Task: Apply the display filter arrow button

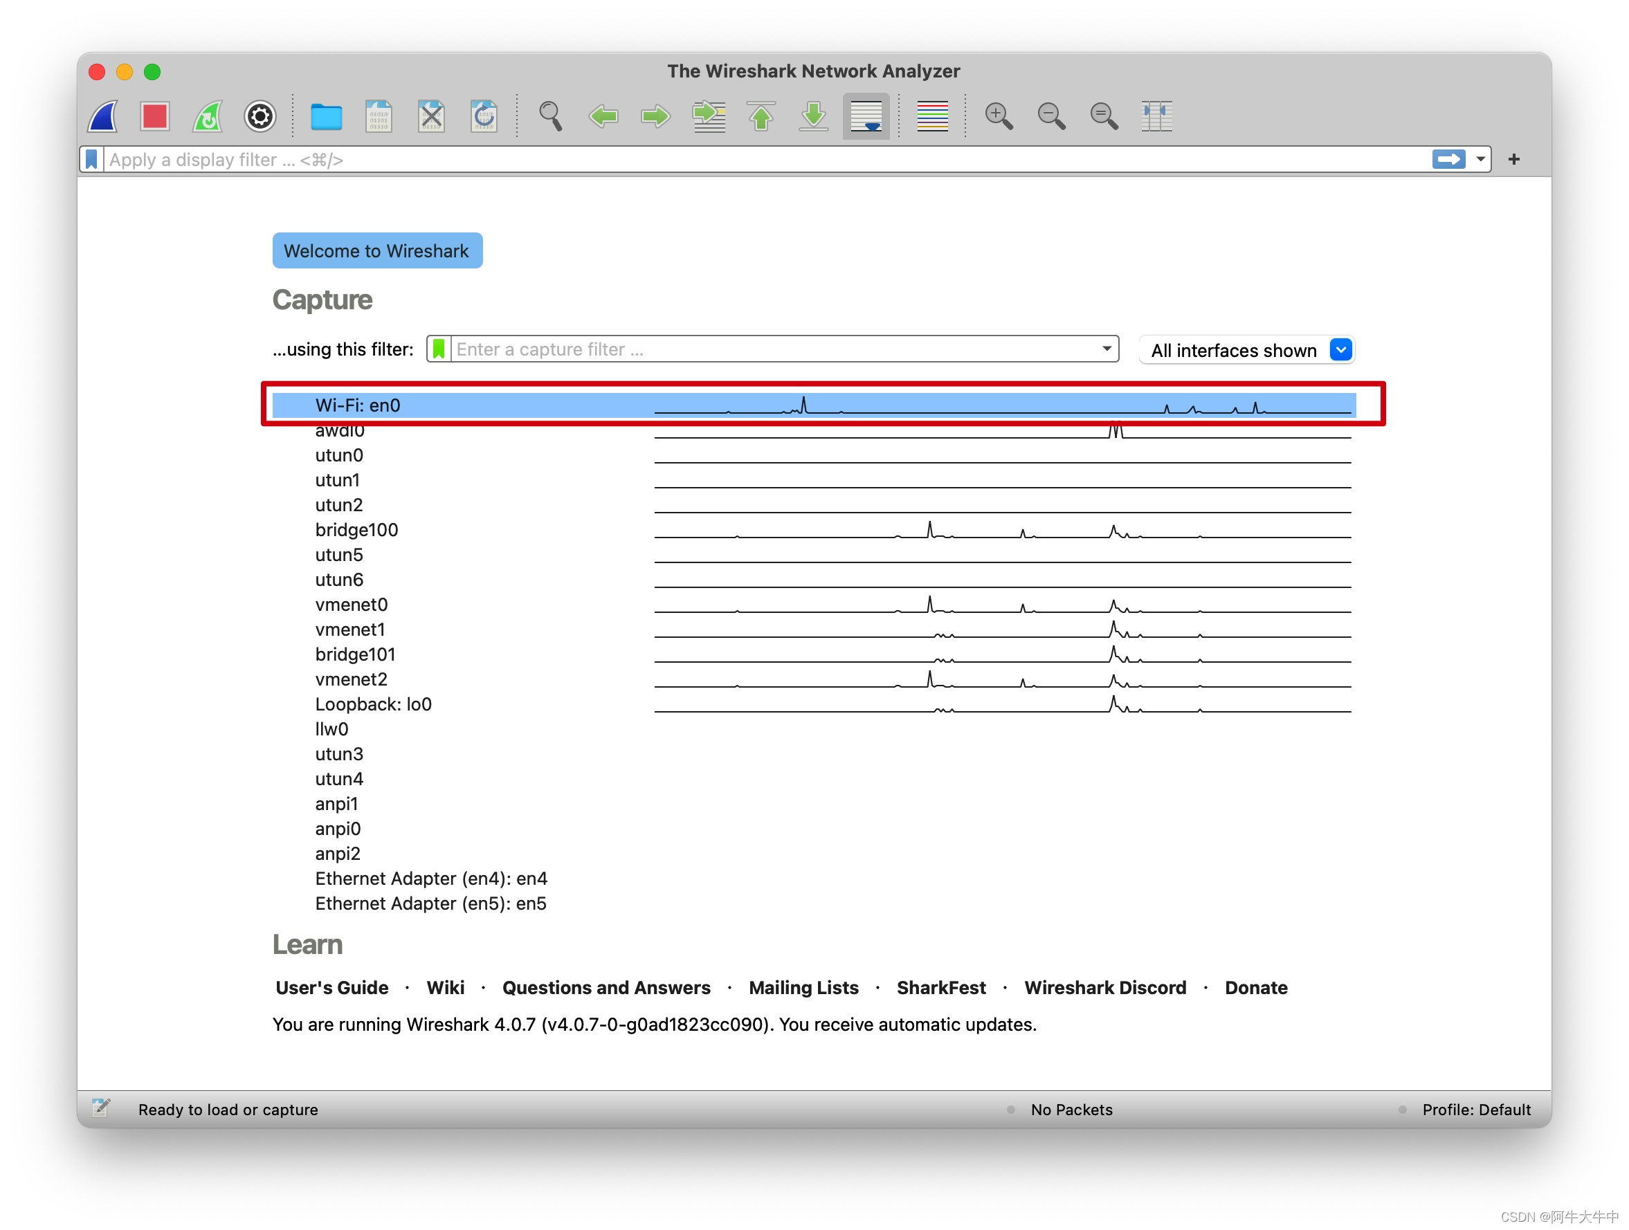Action: coord(1448,160)
